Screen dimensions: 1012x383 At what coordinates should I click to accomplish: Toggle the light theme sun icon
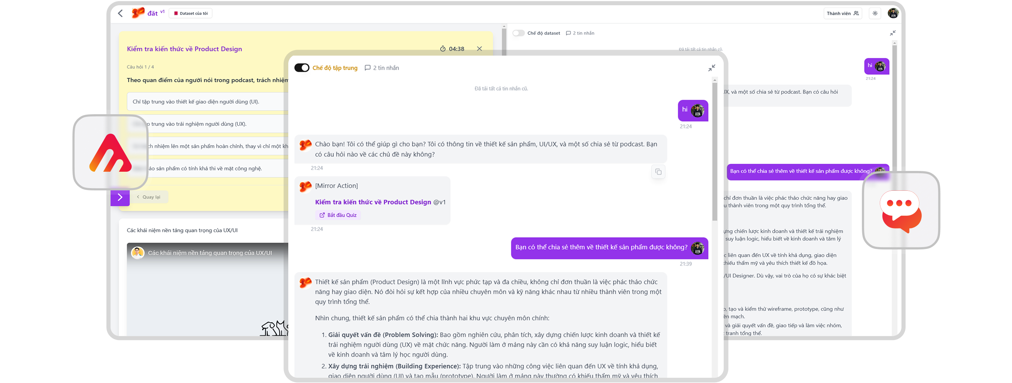coord(875,13)
